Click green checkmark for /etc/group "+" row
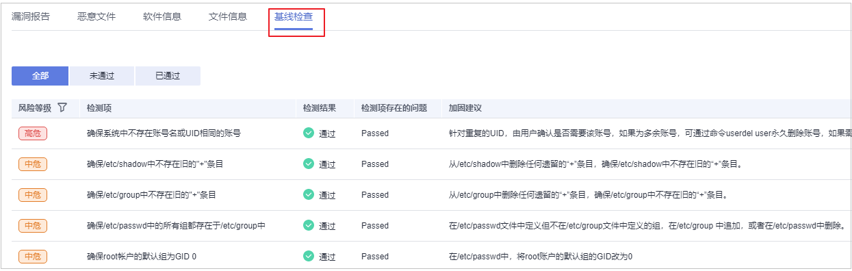The width and height of the screenshot is (852, 271). tap(308, 194)
